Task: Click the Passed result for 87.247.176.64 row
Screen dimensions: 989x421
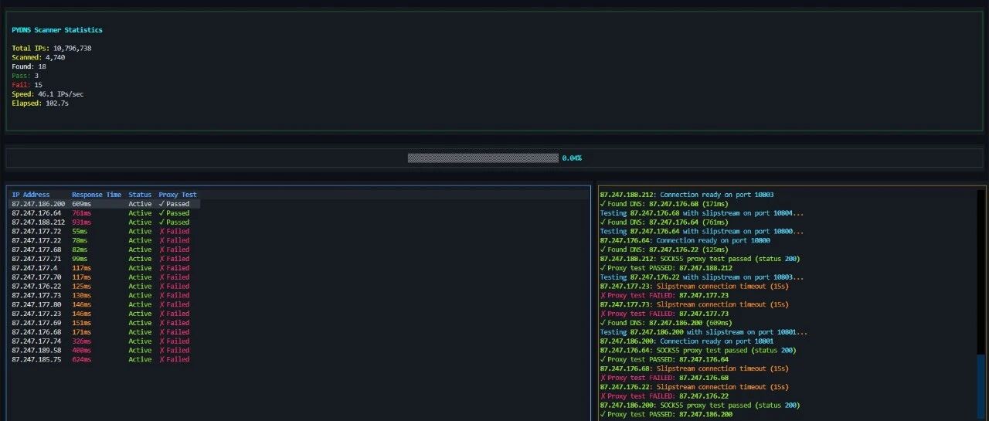Action: [x=174, y=213]
